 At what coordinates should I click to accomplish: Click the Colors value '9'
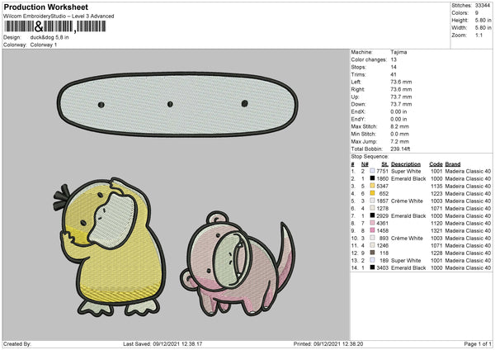pos(477,13)
